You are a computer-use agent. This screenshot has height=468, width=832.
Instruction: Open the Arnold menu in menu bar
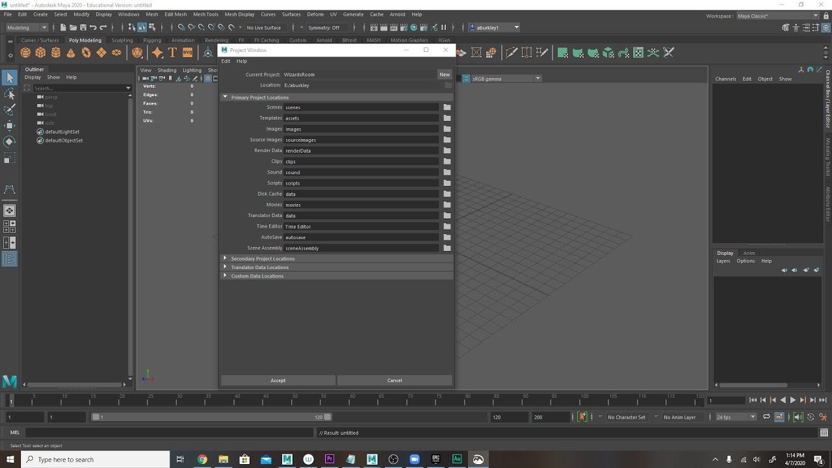pos(397,14)
